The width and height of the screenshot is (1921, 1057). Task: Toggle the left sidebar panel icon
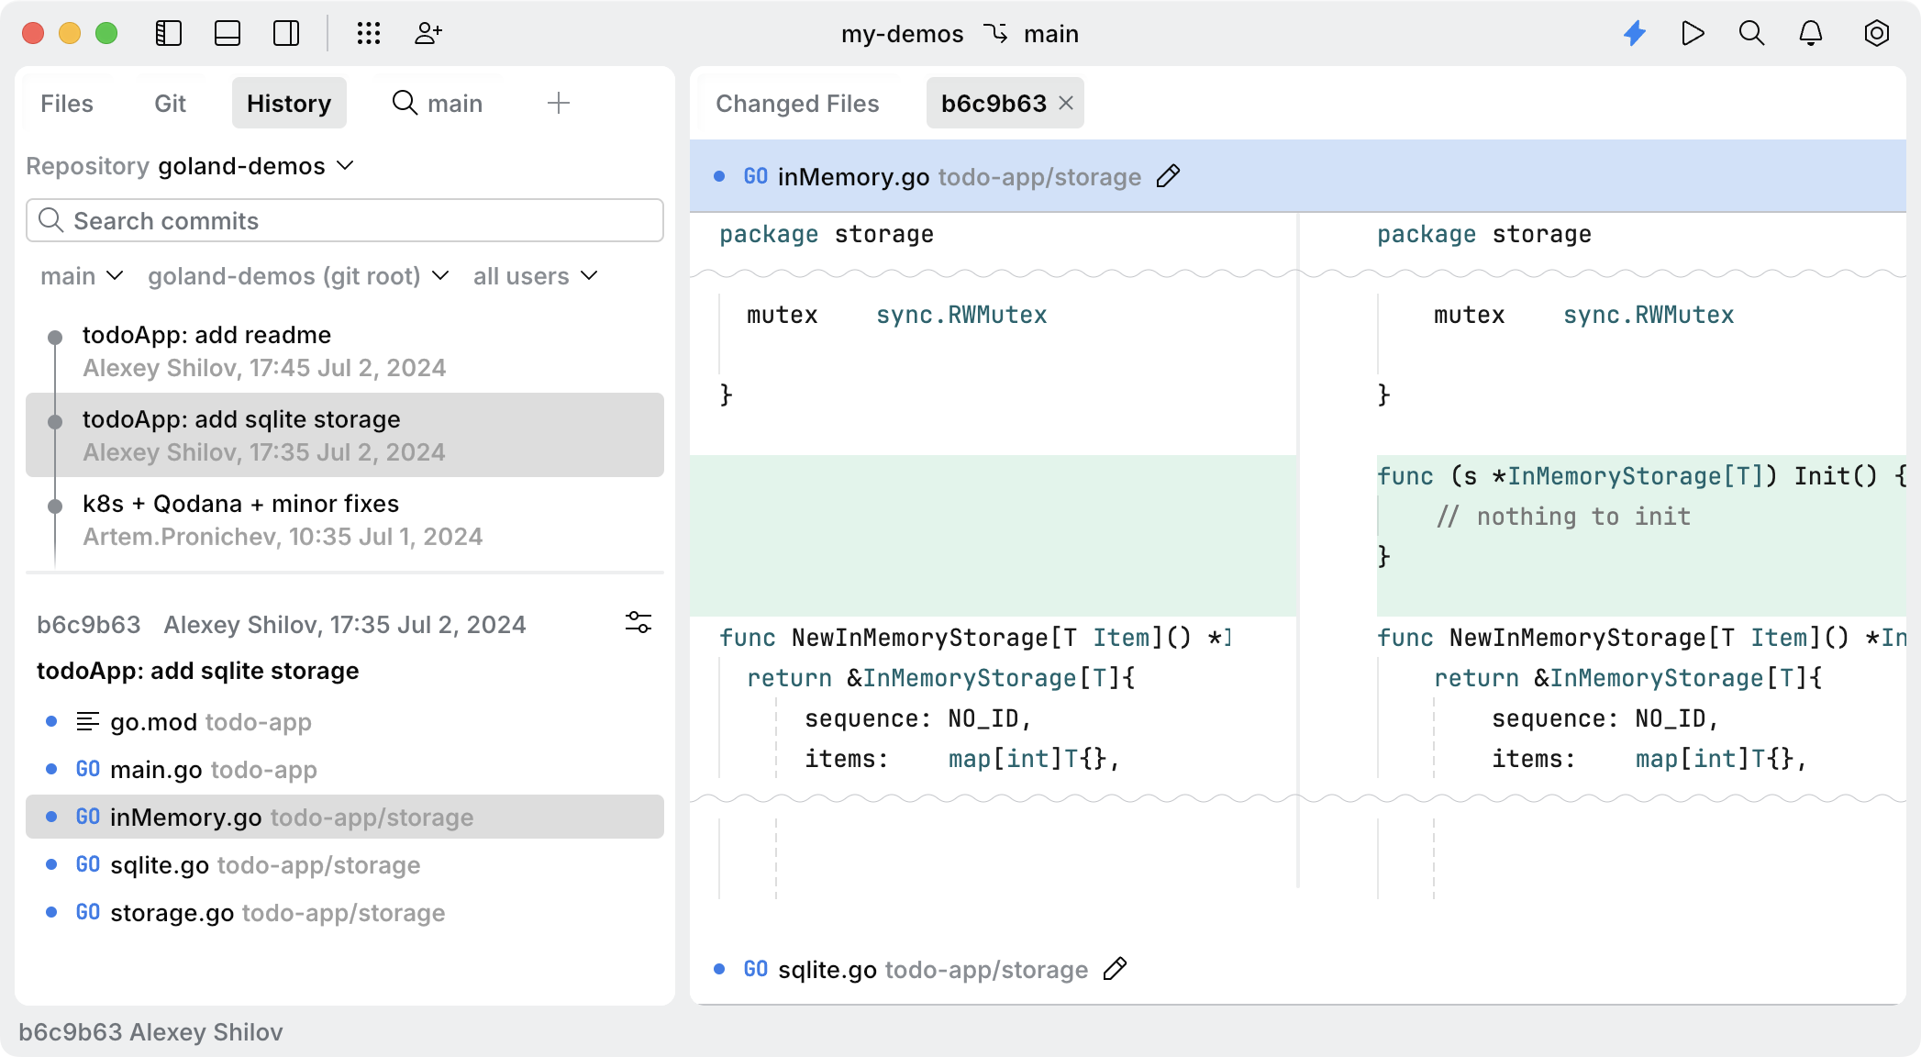[x=169, y=34]
